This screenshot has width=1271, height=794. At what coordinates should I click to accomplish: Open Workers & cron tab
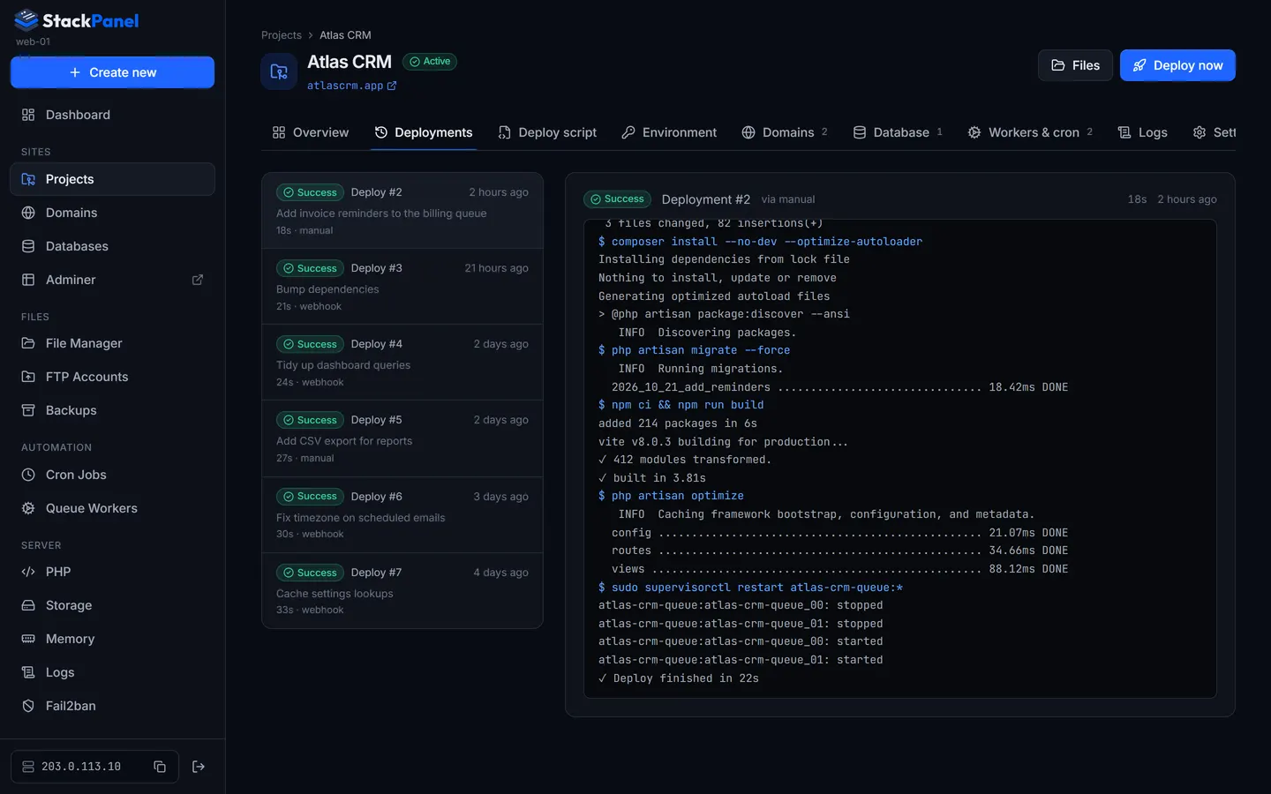(1030, 132)
